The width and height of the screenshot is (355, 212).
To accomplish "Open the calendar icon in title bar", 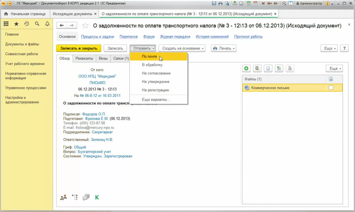I will tap(255, 4).
